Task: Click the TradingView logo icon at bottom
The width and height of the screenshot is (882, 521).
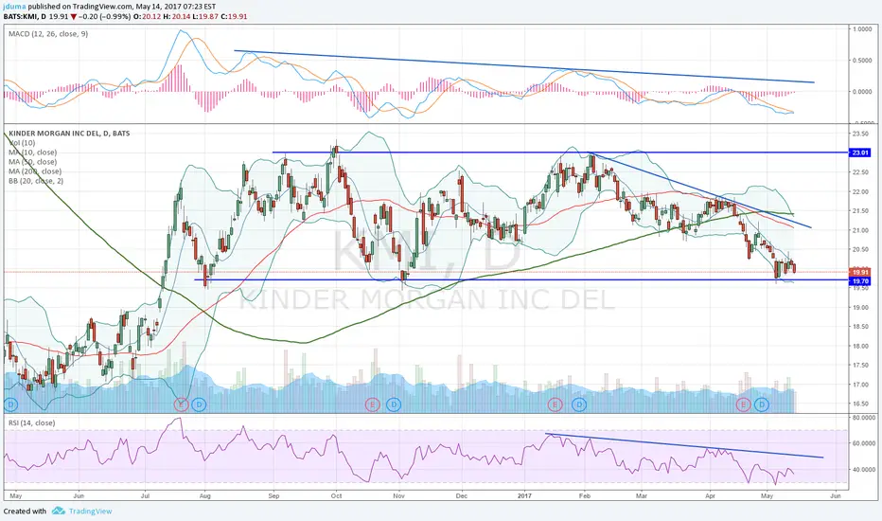Action: coord(59,511)
